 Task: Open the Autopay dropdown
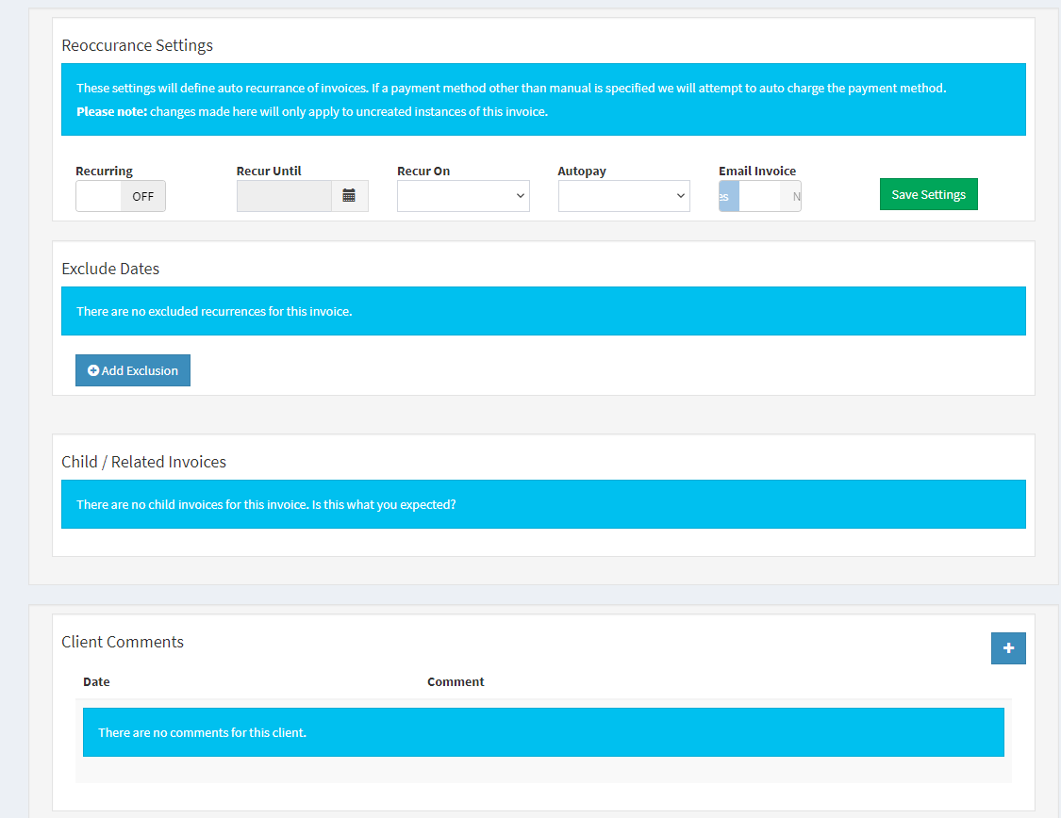623,196
